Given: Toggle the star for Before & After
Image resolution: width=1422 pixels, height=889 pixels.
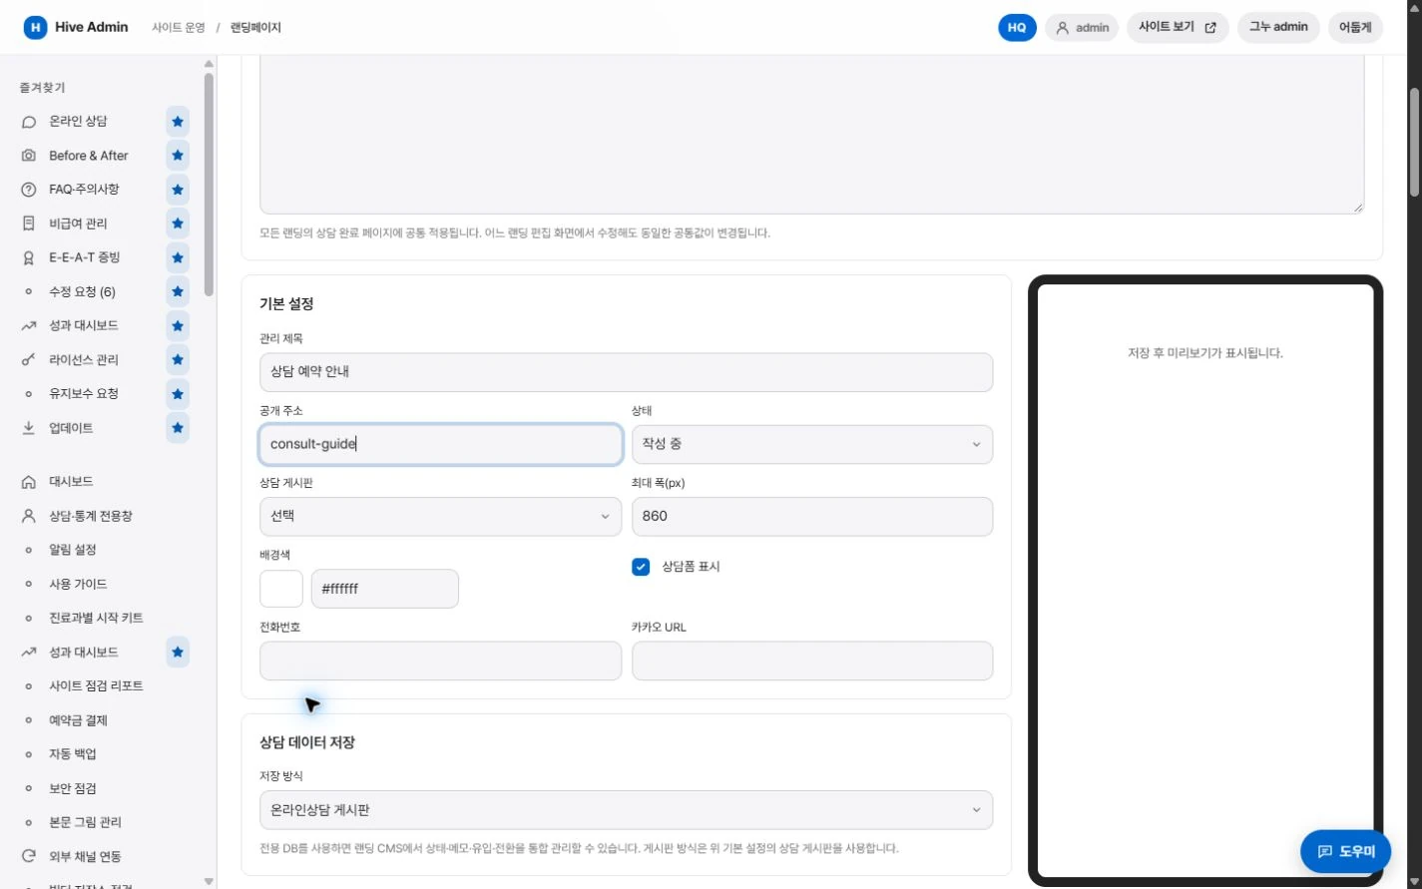Looking at the screenshot, I should 178,156.
